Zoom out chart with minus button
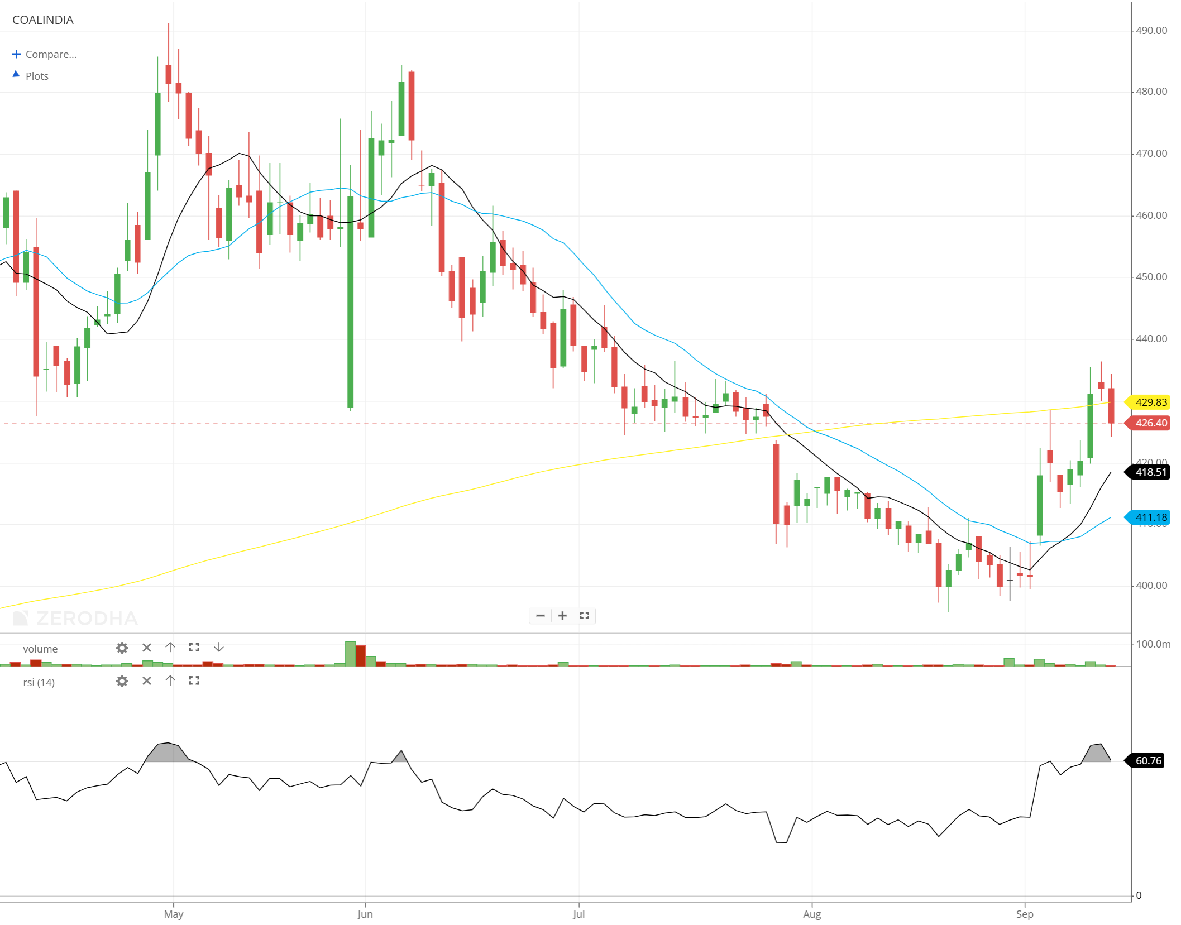 pyautogui.click(x=541, y=616)
